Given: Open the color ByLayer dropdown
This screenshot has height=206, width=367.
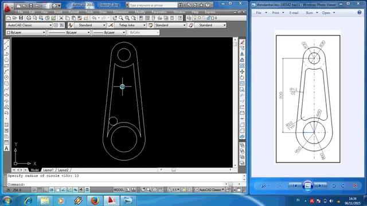Looking at the screenshot, I should [26, 33].
